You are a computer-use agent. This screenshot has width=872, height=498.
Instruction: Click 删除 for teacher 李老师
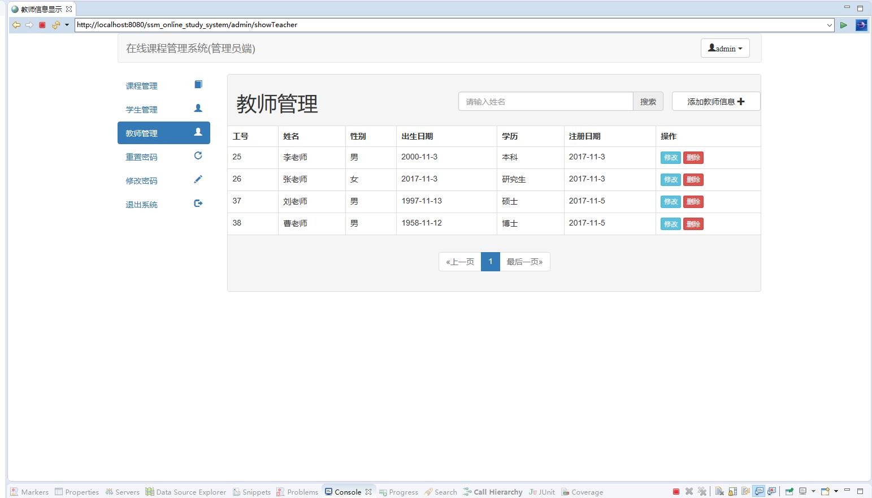point(693,158)
